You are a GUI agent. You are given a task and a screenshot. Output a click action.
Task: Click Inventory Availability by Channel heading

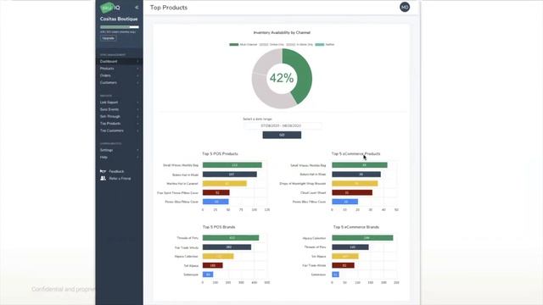coord(282,33)
